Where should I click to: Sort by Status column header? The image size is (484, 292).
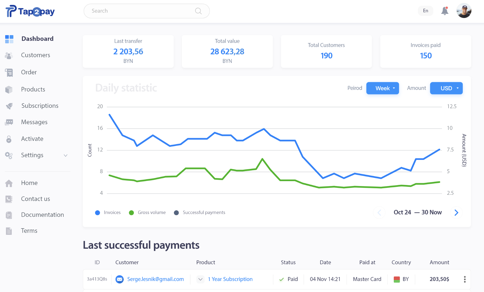click(x=288, y=262)
